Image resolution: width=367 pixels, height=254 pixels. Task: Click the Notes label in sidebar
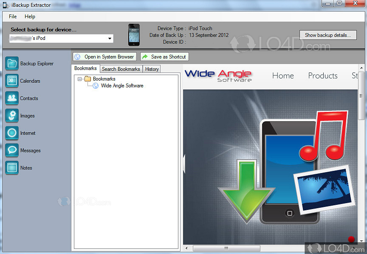point(26,168)
